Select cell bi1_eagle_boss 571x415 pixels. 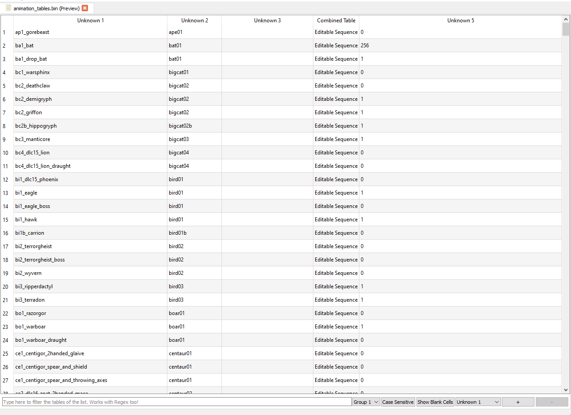[x=91, y=206]
